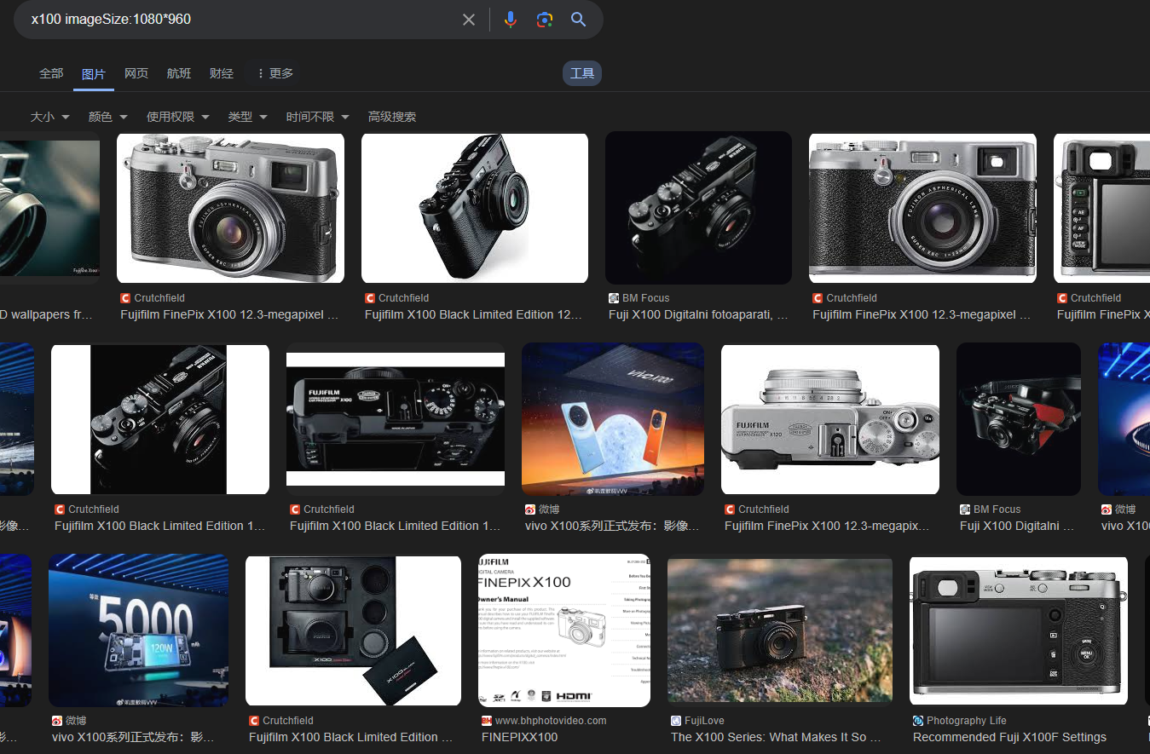Click the Photography Life source icon
The width and height of the screenshot is (1150, 754).
click(918, 721)
